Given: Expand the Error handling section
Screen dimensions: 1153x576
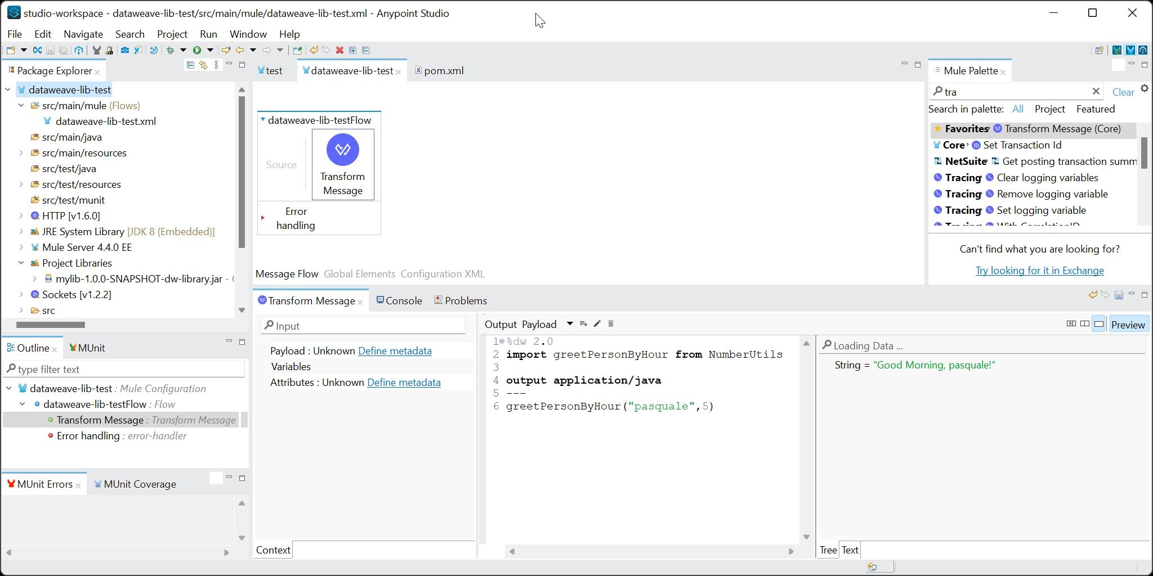Looking at the screenshot, I should (263, 218).
